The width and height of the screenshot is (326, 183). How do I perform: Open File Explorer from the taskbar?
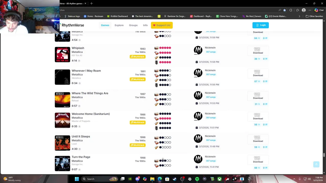click(x=152, y=179)
